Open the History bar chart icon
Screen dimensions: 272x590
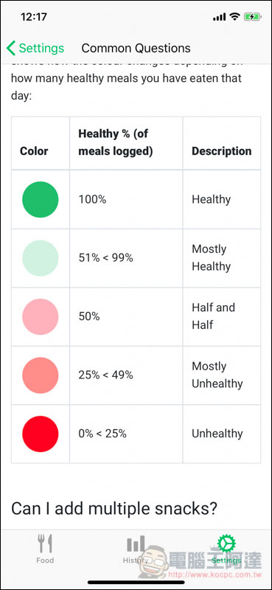coord(136,544)
